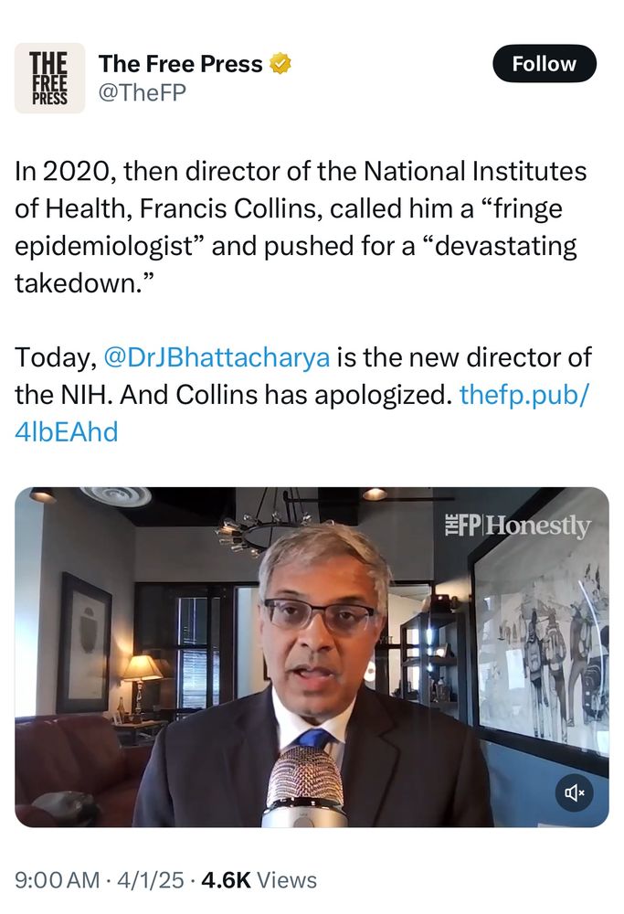Click the @TheFP handle
Screen dimensions: 624x914
click(139, 89)
